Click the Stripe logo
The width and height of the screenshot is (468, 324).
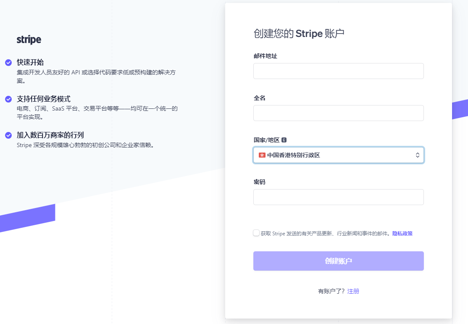[29, 40]
